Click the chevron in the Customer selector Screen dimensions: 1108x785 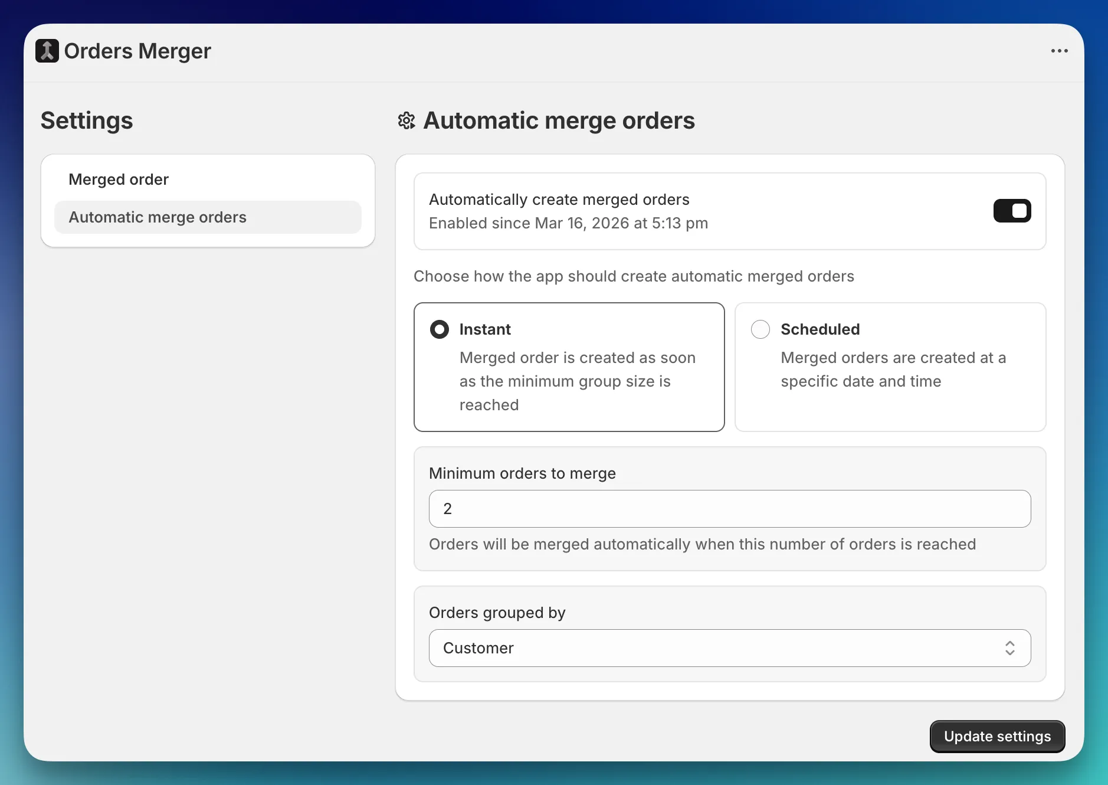1010,647
